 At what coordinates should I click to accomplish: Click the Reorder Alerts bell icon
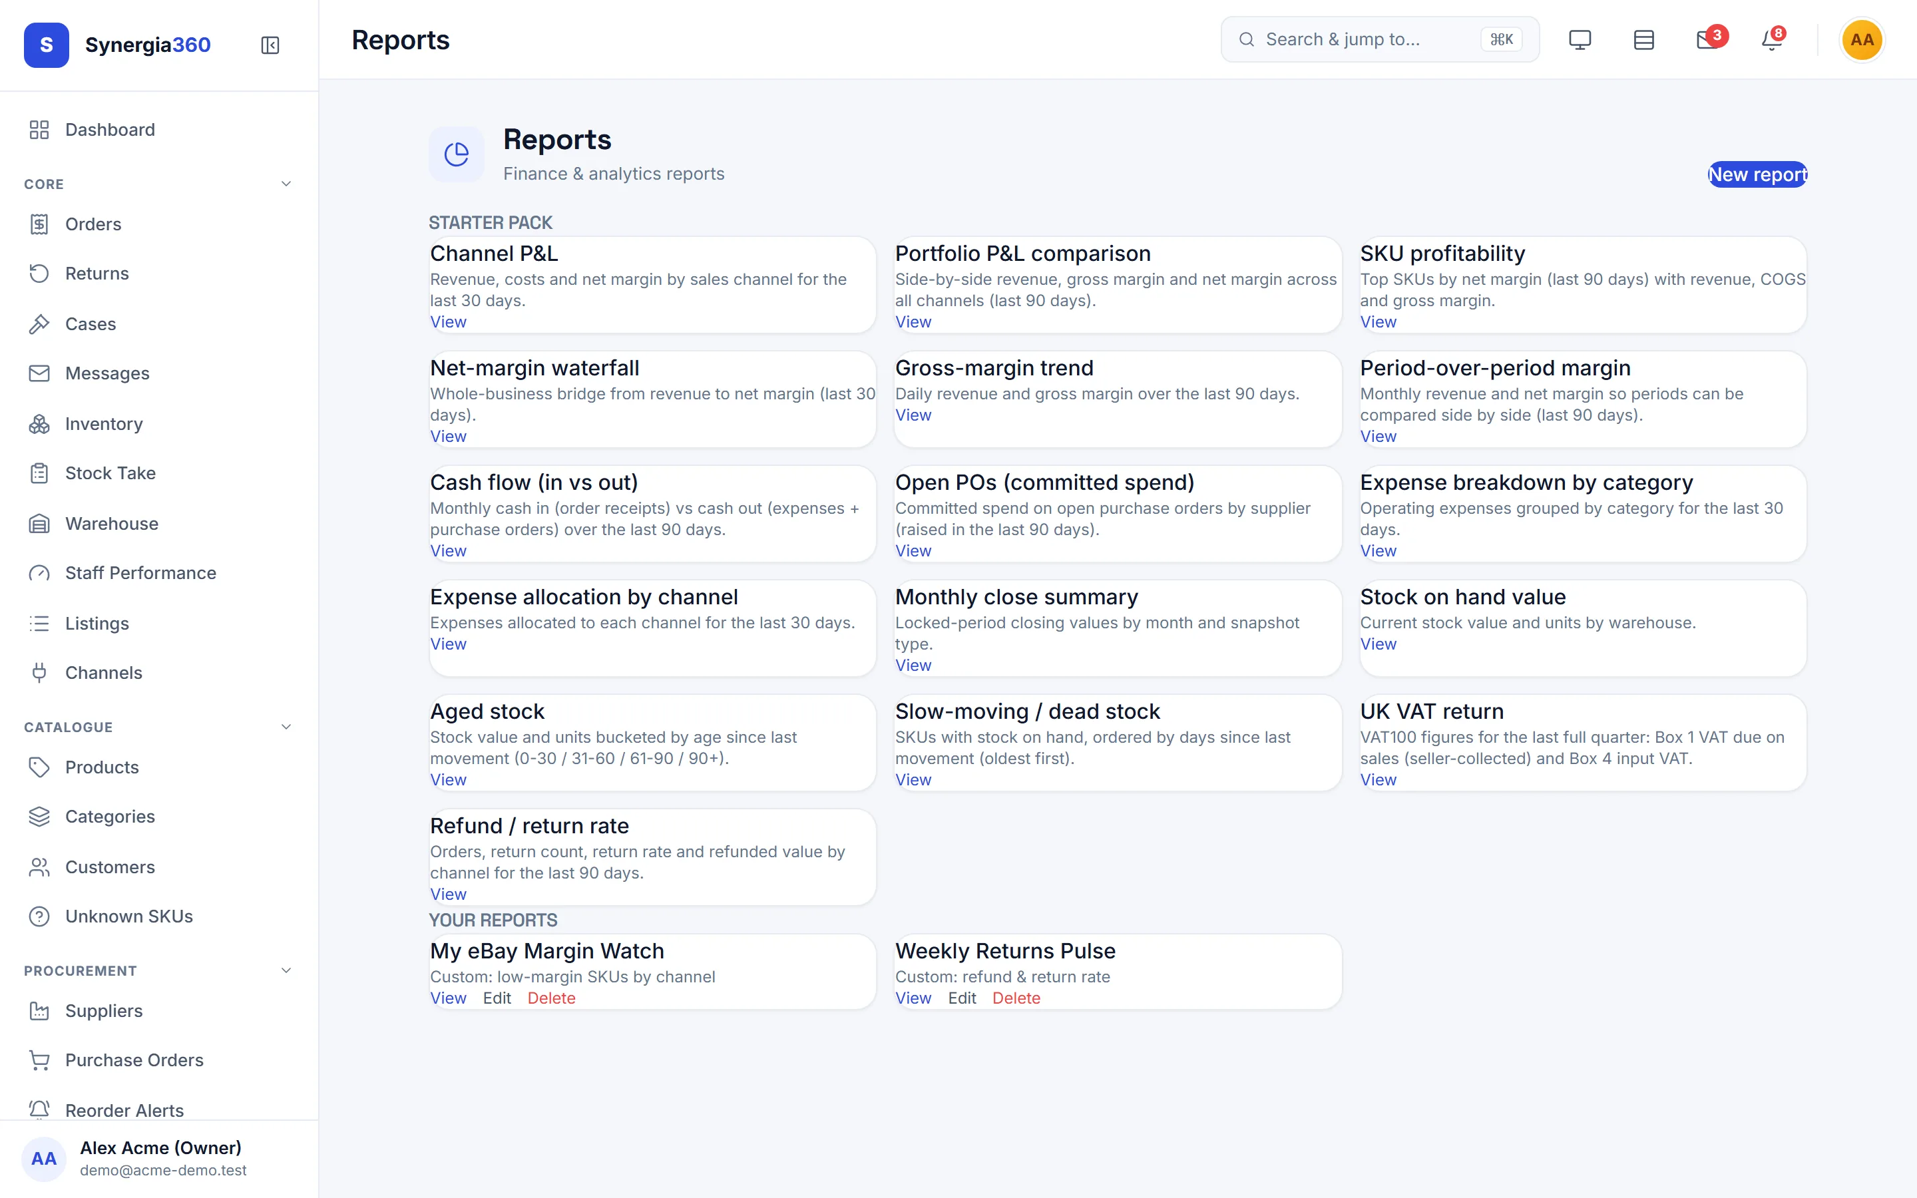[x=39, y=1109]
